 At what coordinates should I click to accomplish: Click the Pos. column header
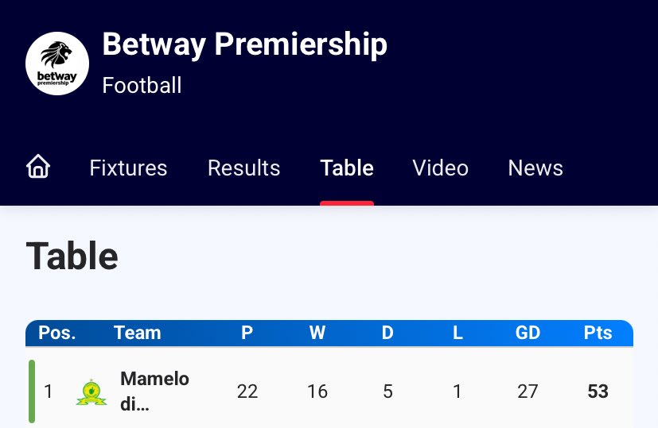(x=57, y=333)
